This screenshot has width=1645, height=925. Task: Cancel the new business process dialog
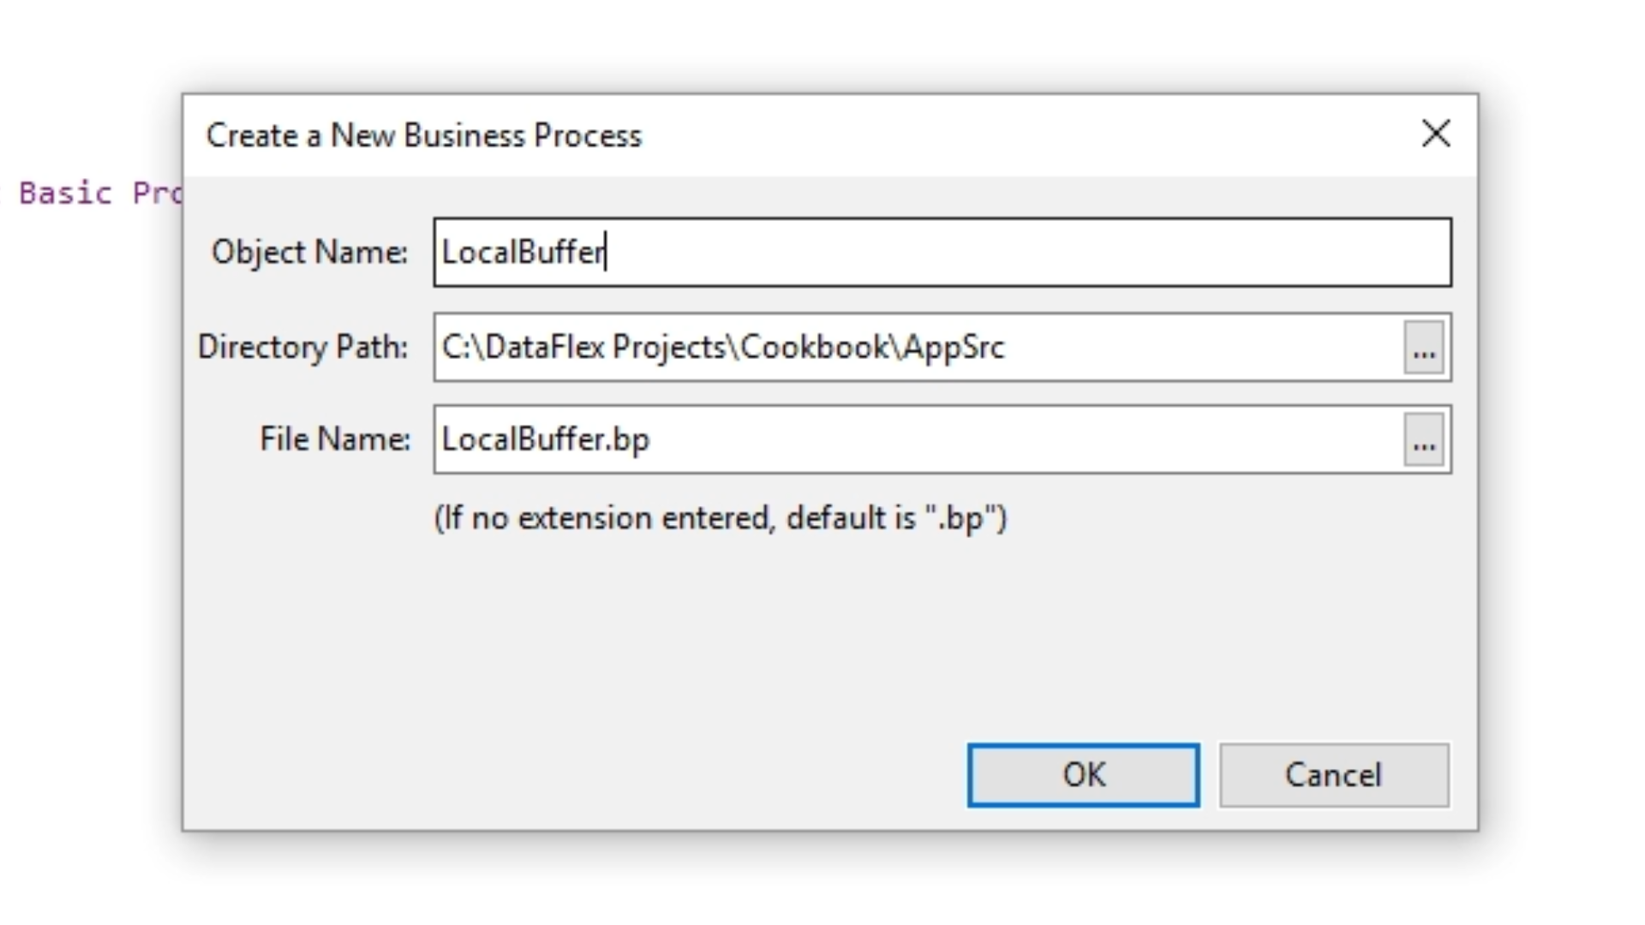(x=1333, y=775)
